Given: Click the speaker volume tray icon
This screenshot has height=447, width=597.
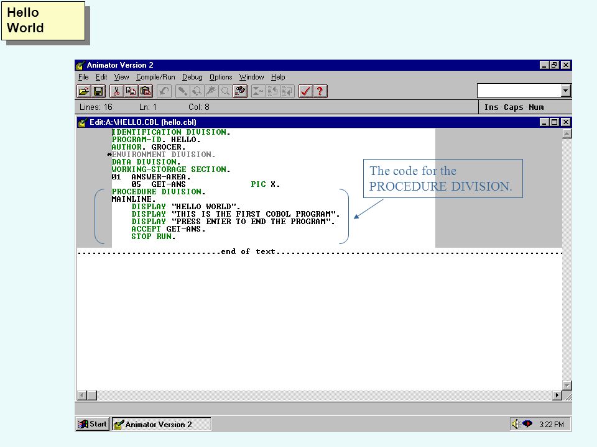Looking at the screenshot, I should (x=515, y=424).
